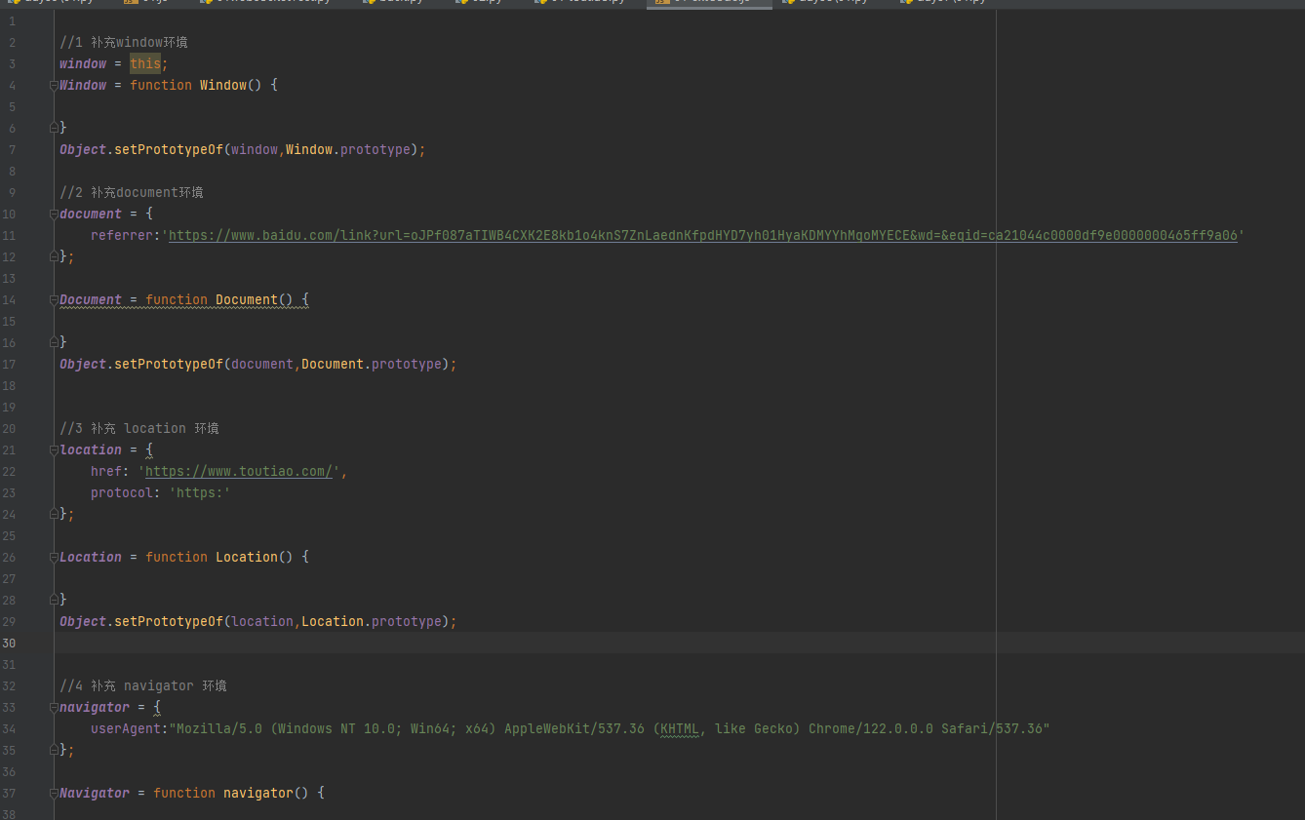
Task: Click the 'protocol' property key
Action: click(122, 492)
